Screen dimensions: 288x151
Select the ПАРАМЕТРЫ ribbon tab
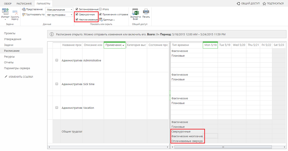[x=43, y=4]
